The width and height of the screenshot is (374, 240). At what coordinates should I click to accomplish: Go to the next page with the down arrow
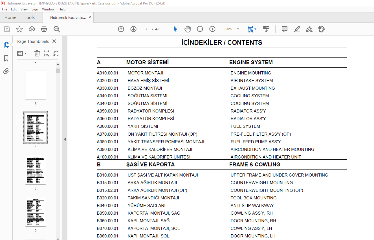point(133,29)
